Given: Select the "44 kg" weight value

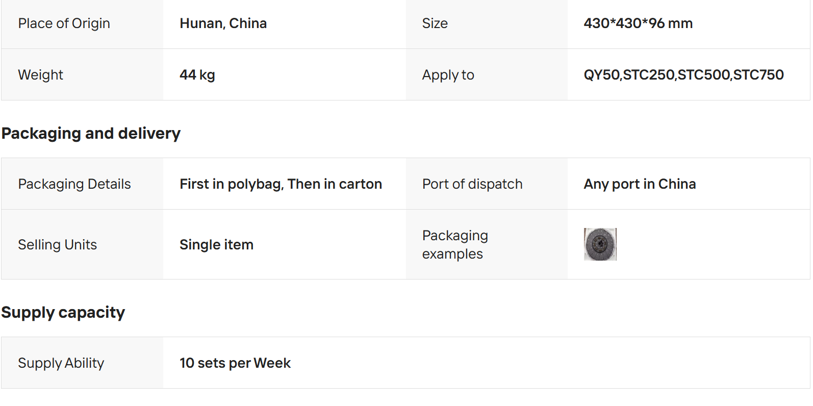Looking at the screenshot, I should [x=197, y=75].
